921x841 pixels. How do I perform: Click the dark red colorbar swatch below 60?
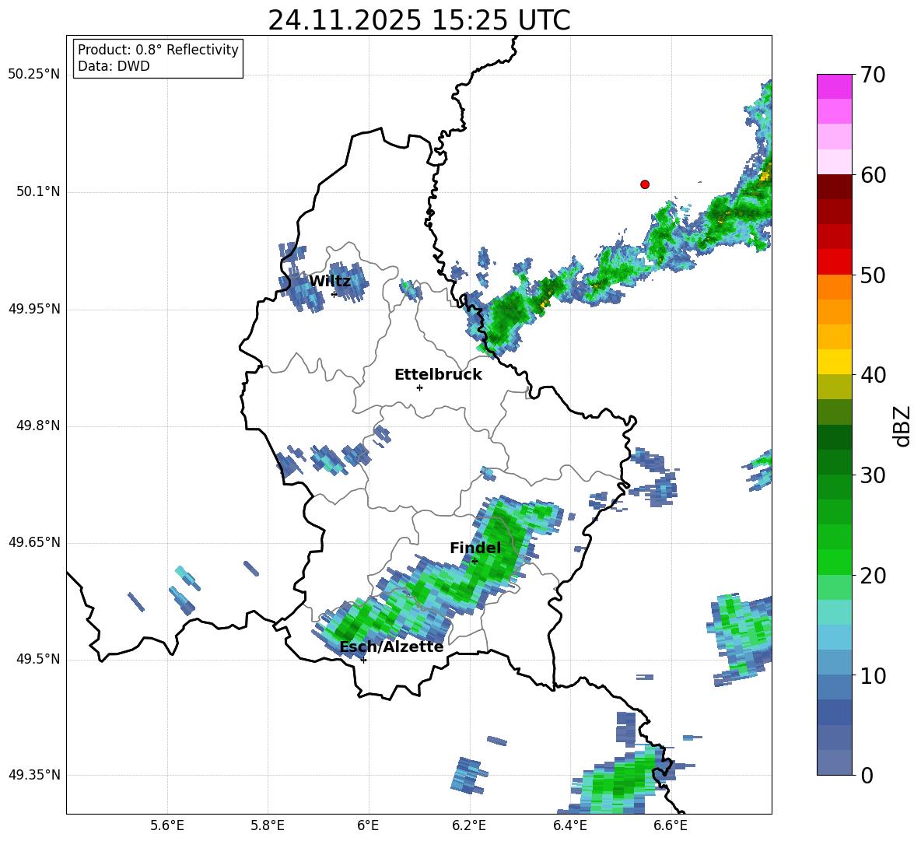click(835, 186)
